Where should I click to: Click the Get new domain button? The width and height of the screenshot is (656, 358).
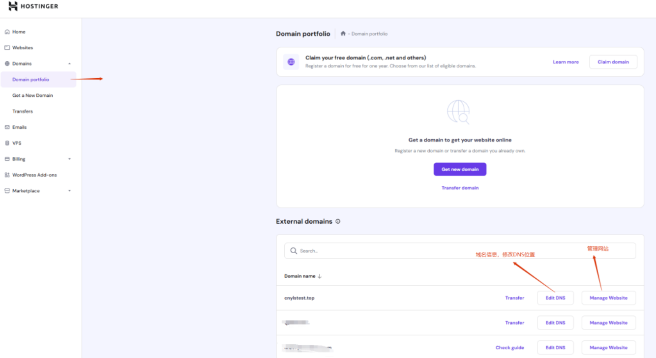pyautogui.click(x=460, y=169)
